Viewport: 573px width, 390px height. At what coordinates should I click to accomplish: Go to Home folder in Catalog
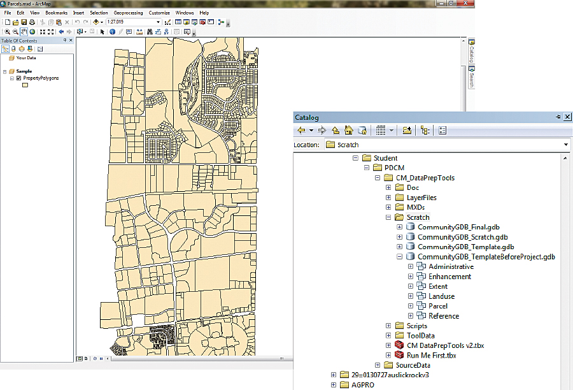pos(348,130)
